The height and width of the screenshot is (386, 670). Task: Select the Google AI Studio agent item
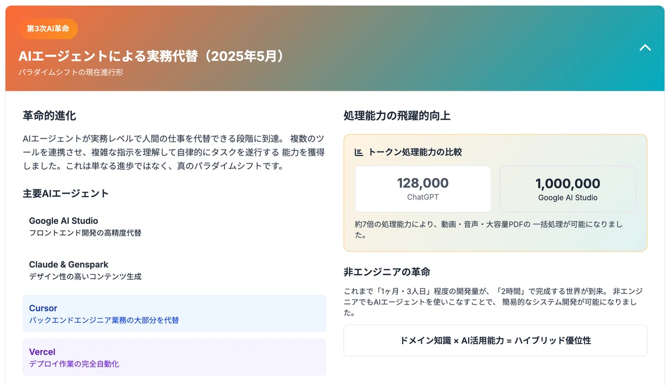pyautogui.click(x=174, y=226)
